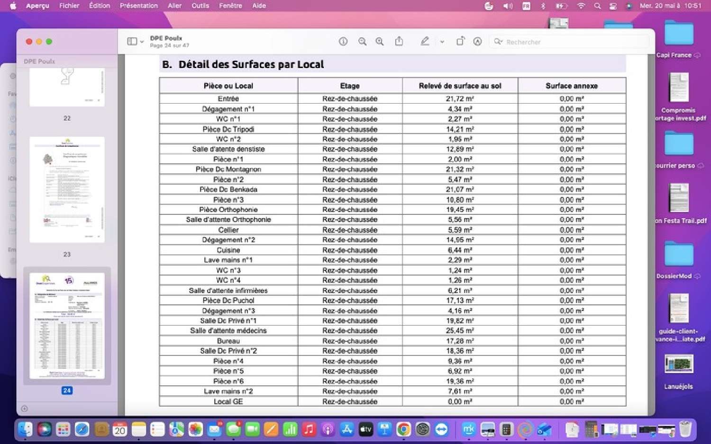711x444 pixels.
Task: Expand the sidebar view options chevron
Action: coord(142,42)
